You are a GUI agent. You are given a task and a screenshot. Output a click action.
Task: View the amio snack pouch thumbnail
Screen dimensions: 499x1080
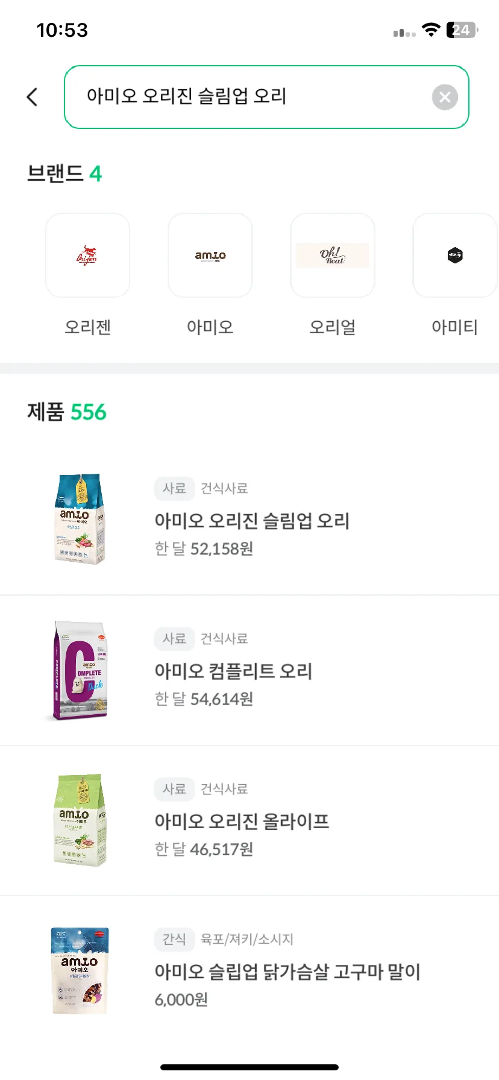80,970
